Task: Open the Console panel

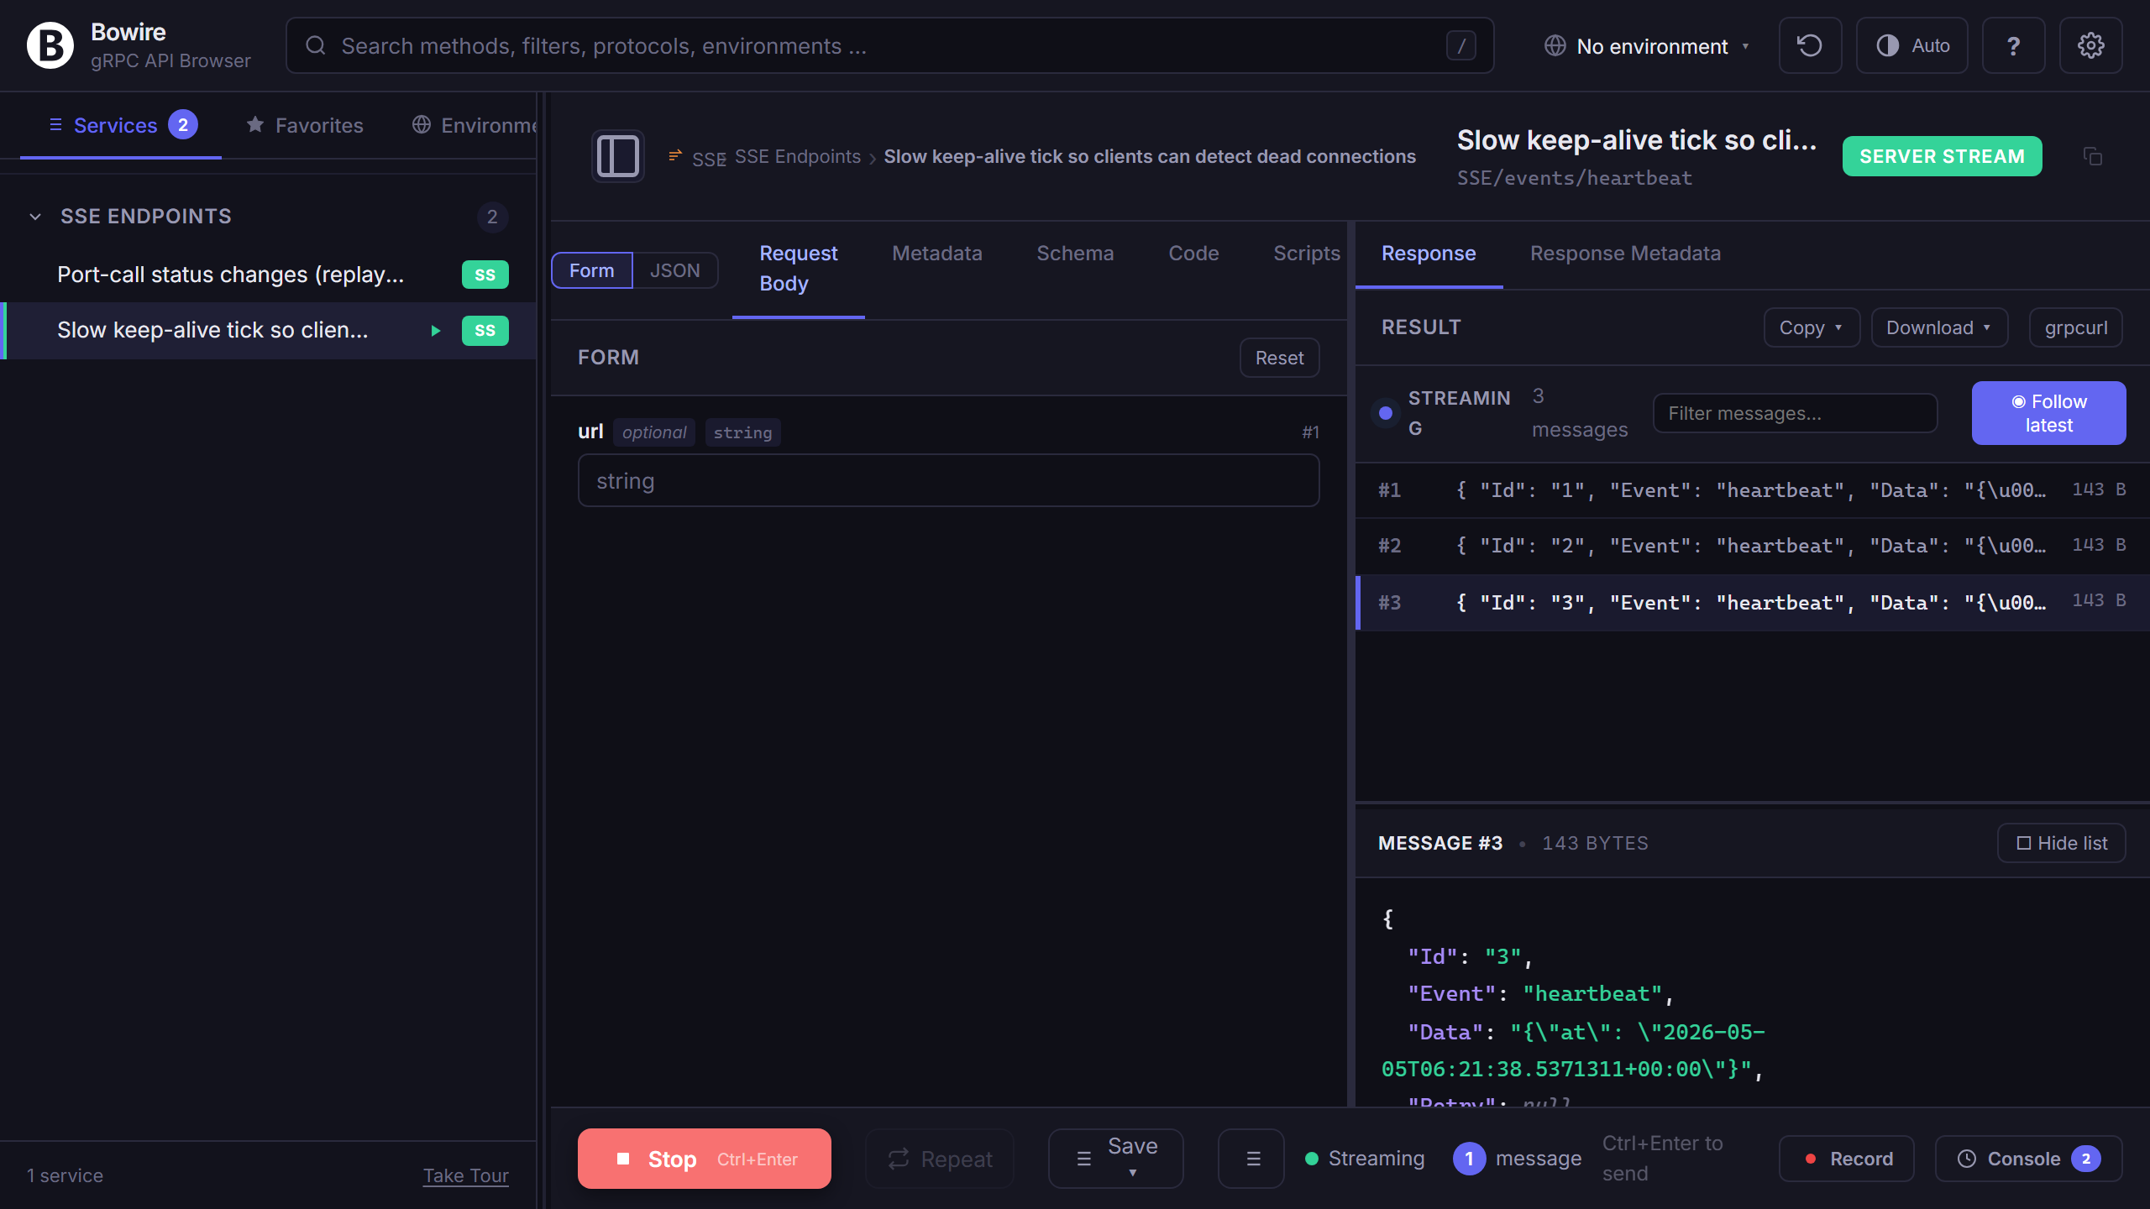Action: (x=2029, y=1159)
